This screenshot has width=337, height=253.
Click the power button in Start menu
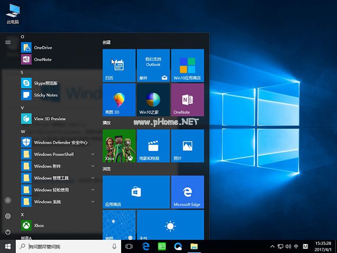tap(8, 232)
